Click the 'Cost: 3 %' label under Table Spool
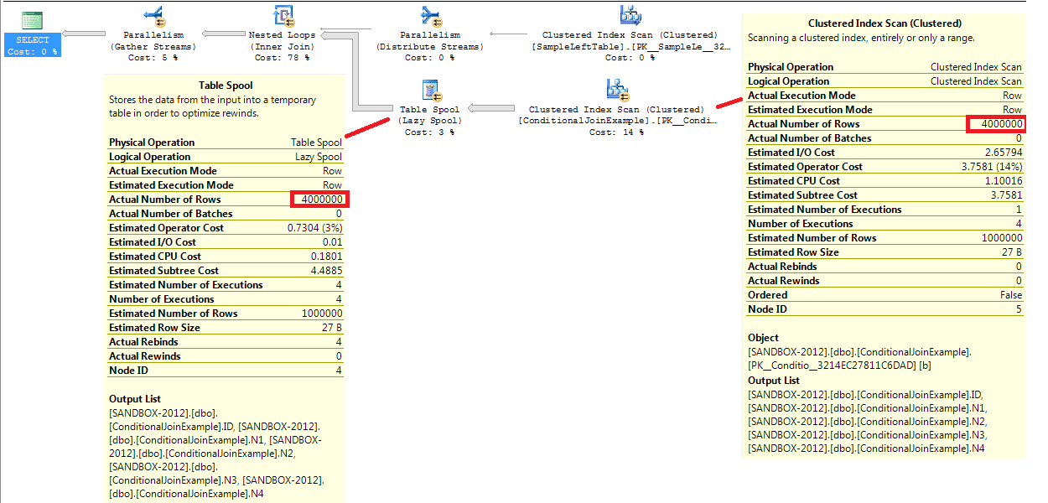This screenshot has width=1048, height=503. 429,132
